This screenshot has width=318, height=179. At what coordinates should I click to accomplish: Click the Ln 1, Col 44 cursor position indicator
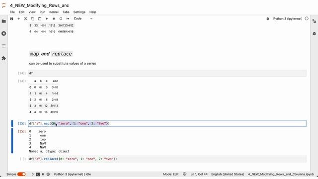tap(199, 174)
